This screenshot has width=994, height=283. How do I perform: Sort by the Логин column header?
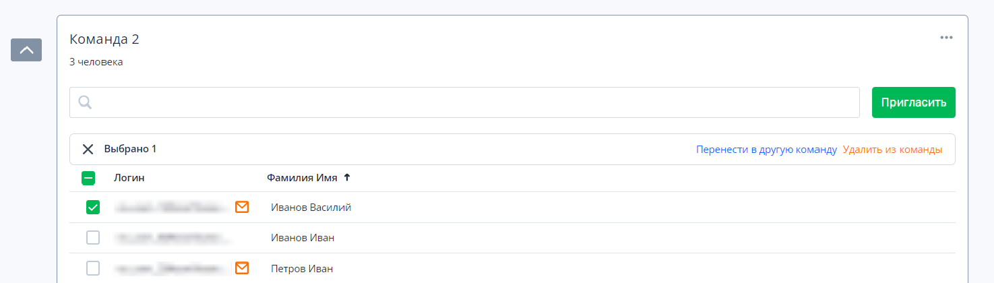tap(129, 178)
